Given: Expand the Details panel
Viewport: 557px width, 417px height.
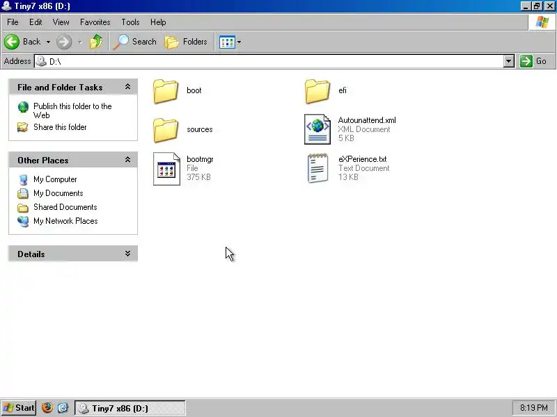Looking at the screenshot, I should 127,253.
